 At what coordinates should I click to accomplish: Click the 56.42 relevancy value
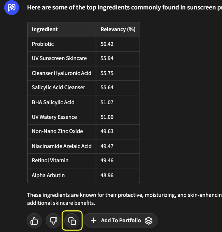coord(107,44)
